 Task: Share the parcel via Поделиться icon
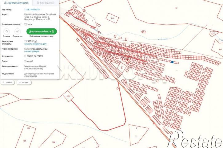click(x=18, y=31)
